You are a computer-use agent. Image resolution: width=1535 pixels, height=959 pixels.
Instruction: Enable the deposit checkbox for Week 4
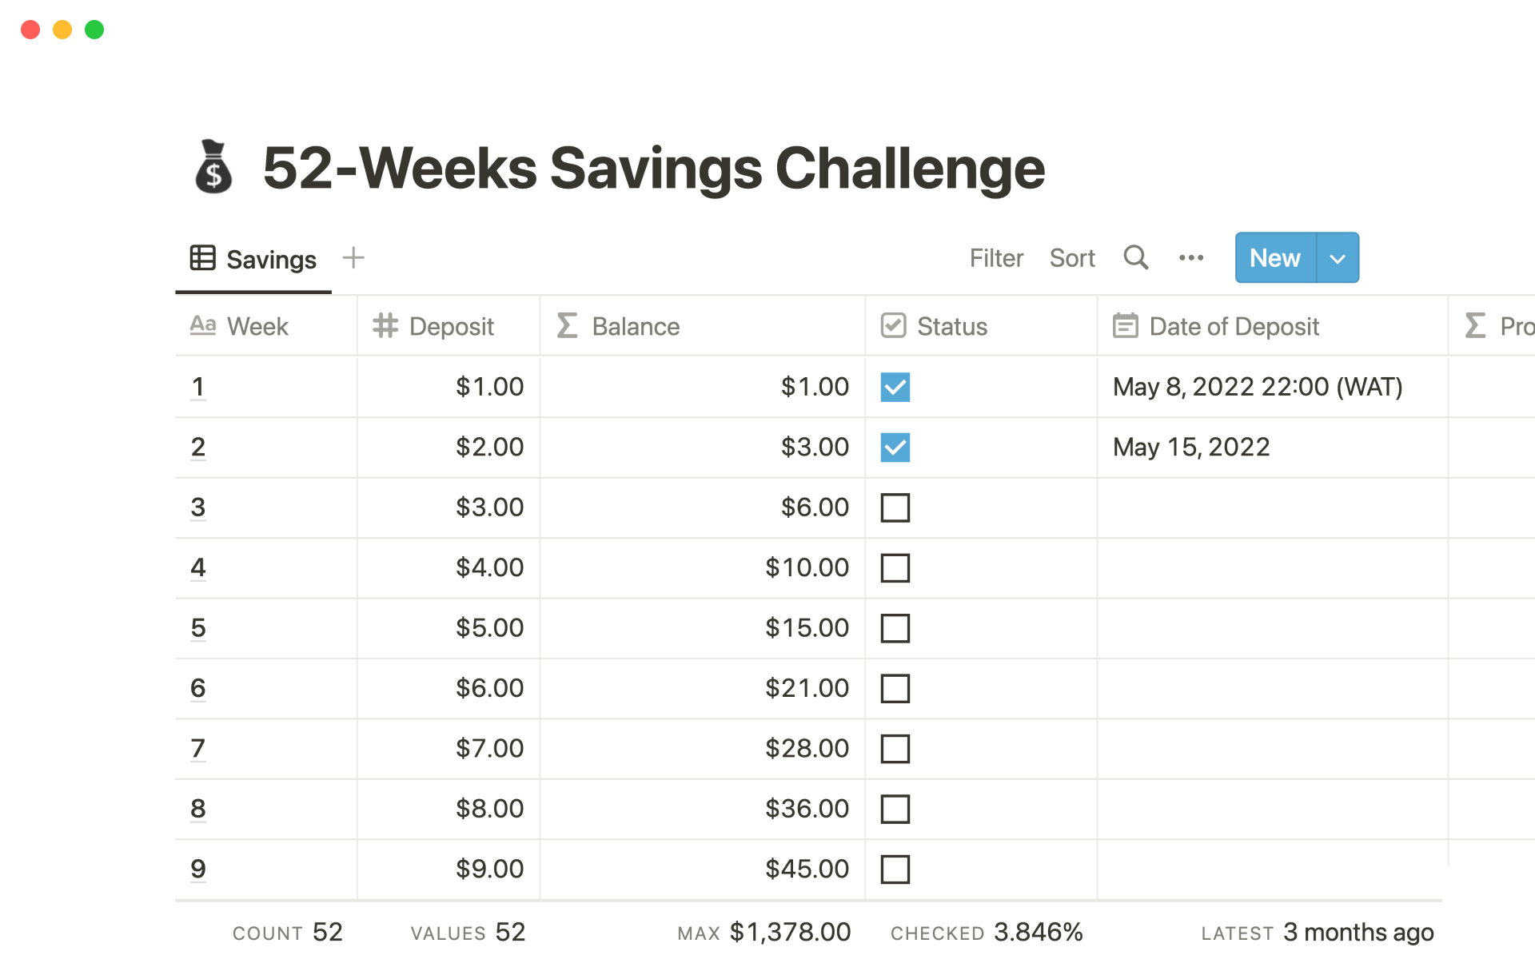[x=895, y=568]
